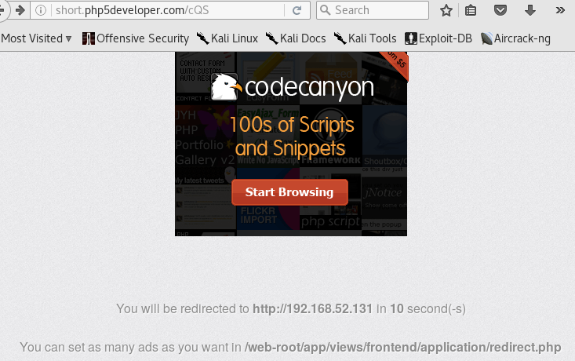Save page to Pocket

point(500,10)
